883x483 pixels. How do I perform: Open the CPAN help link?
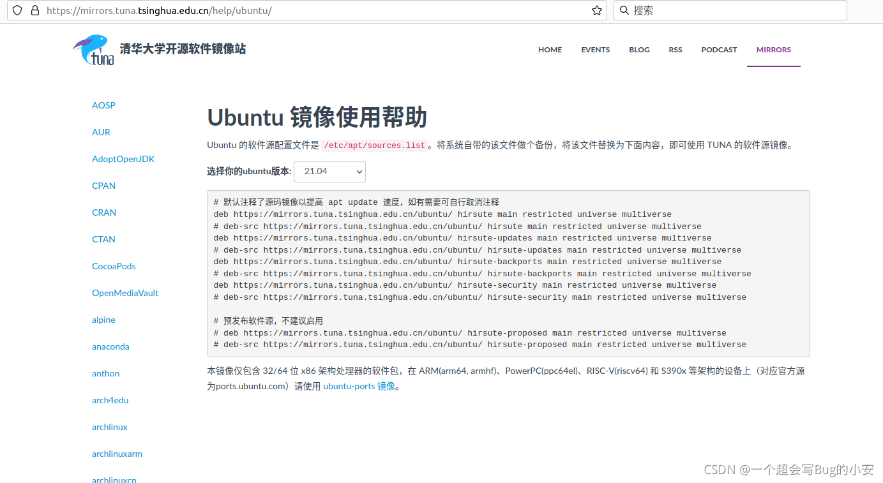tap(103, 186)
